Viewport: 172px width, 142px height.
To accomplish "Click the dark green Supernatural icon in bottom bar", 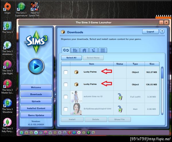I will (x=89, y=133).
